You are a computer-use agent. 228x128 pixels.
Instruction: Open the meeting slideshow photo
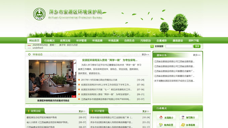point(53,79)
